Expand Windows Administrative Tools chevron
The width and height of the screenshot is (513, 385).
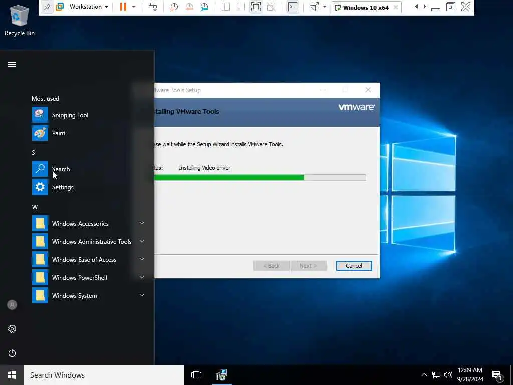(142, 241)
